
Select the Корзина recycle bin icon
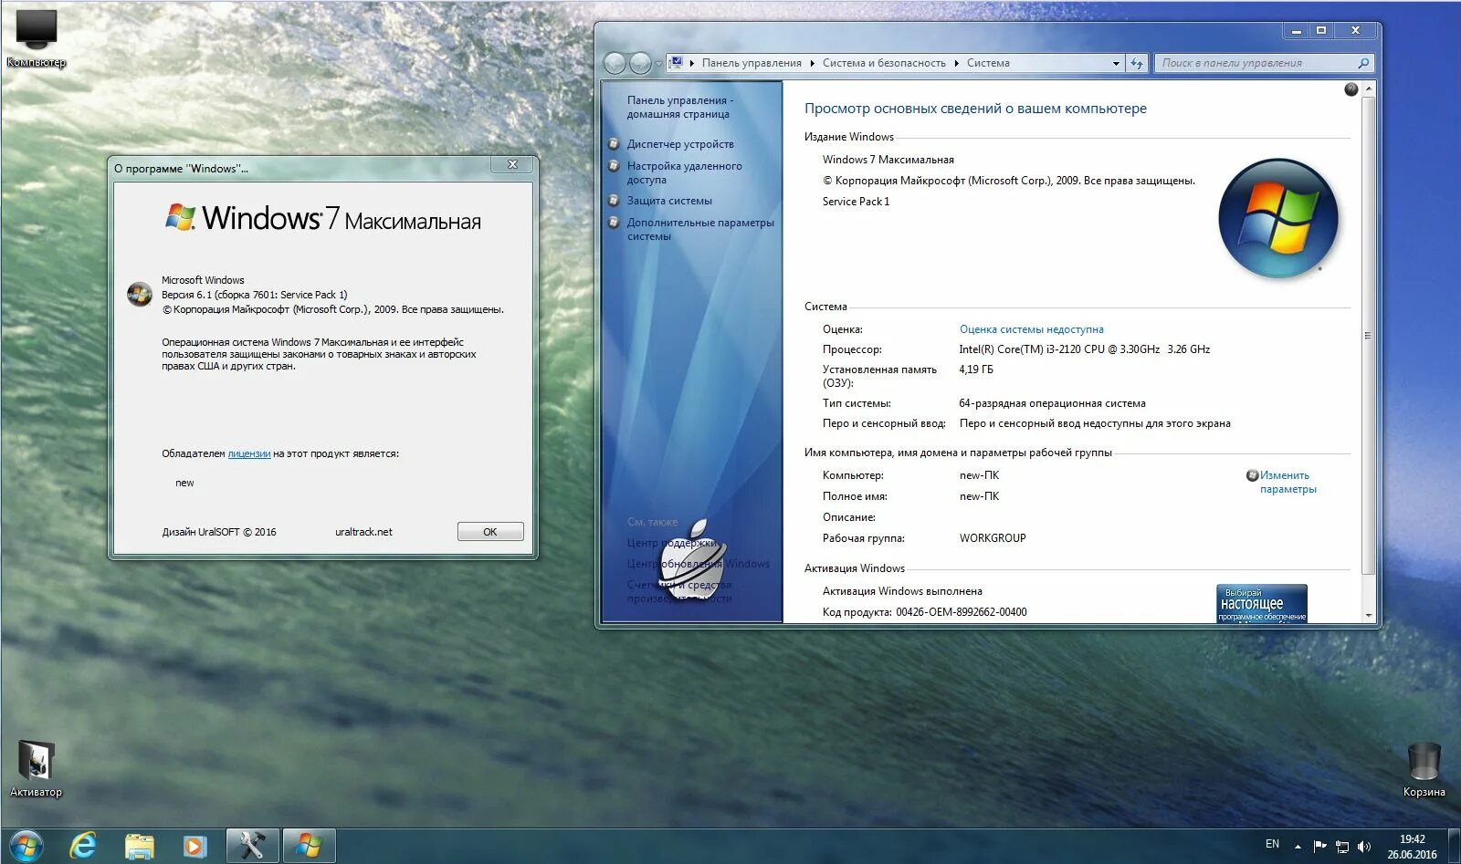coord(1424,768)
